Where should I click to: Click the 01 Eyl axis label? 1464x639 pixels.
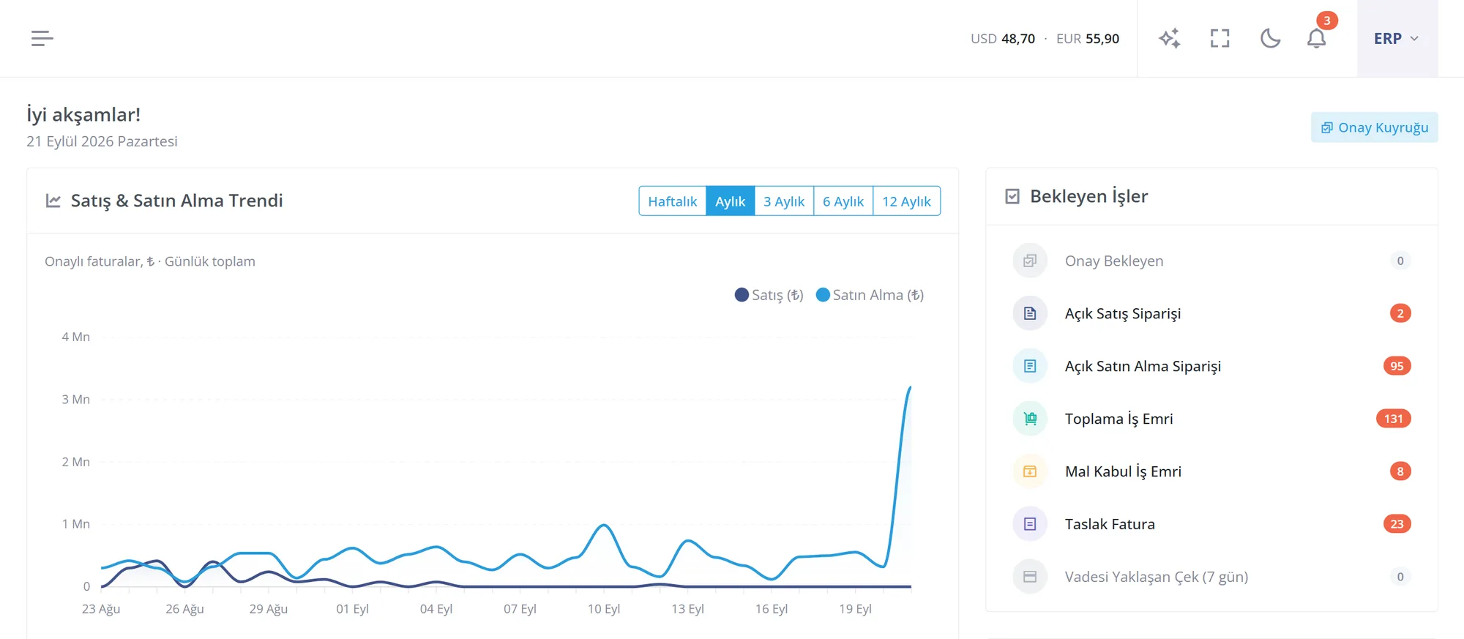click(x=352, y=609)
